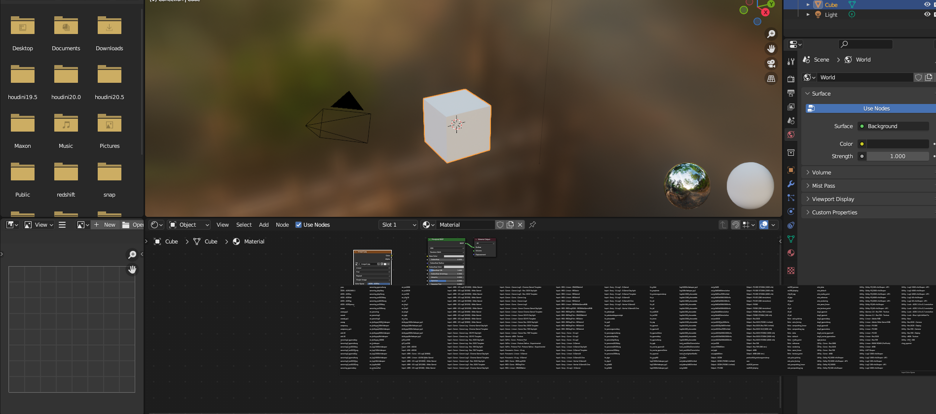
Task: Open the node editor Add menu
Action: (264, 225)
